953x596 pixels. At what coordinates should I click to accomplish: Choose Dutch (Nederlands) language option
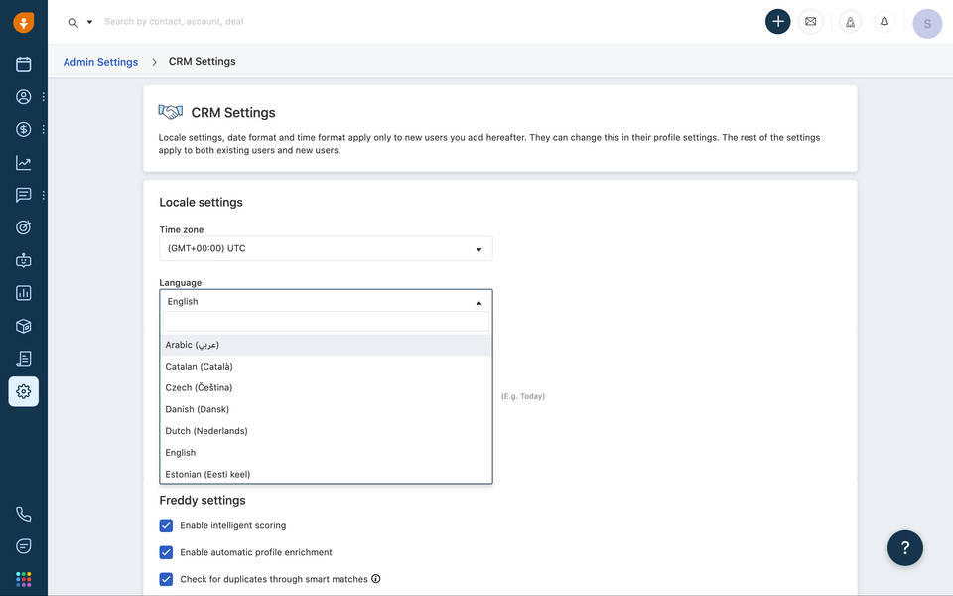tap(206, 431)
